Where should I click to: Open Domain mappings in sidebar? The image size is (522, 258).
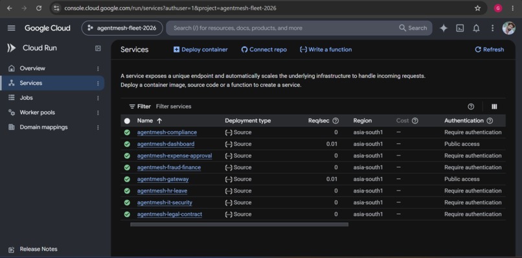pos(43,127)
